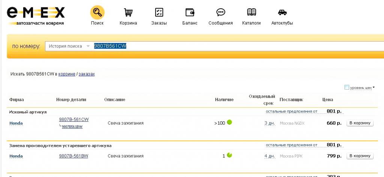The image size is (384, 177).
Task: Click price 799 р.
Action: click(x=334, y=156)
